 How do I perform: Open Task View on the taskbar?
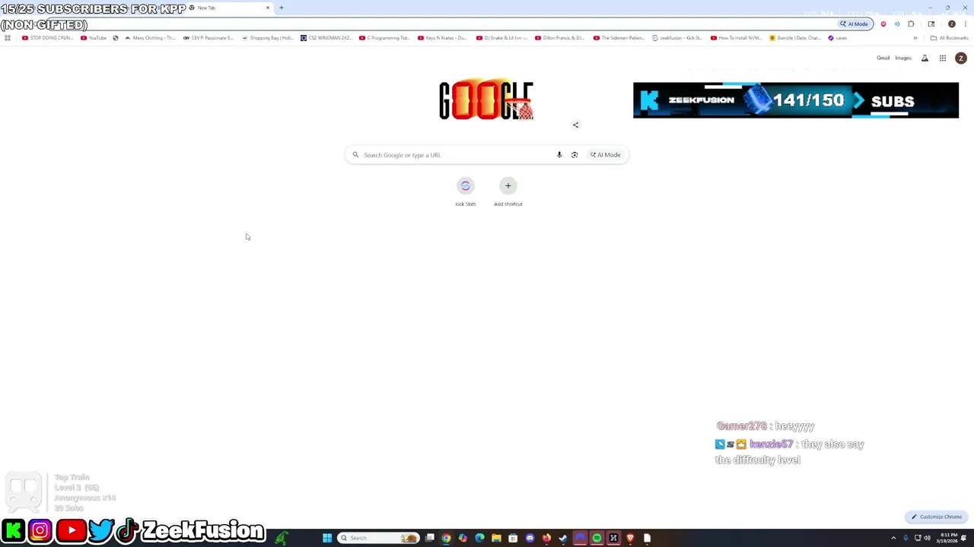[x=429, y=538]
